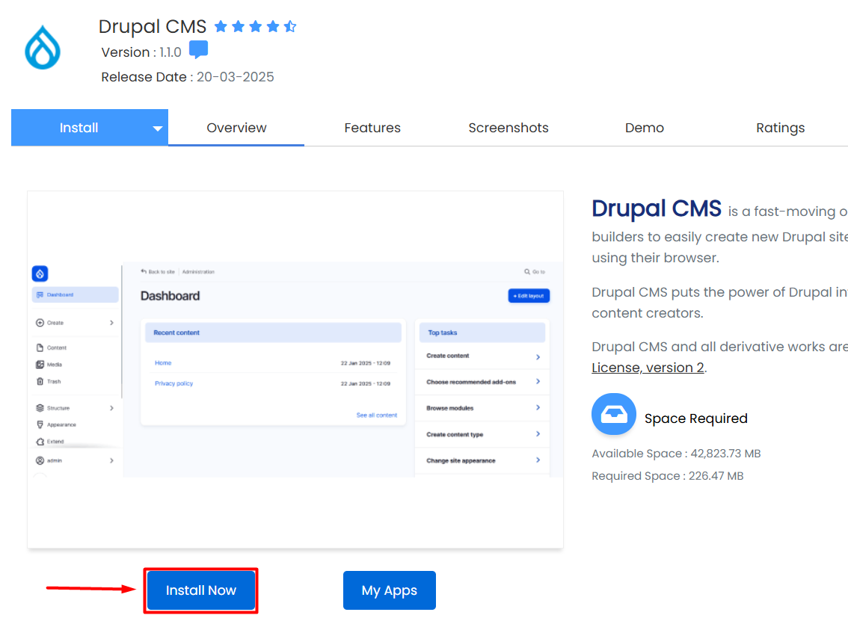This screenshot has width=848, height=621.
Task: Open the reviews speech bubble icon
Action: coord(198,50)
